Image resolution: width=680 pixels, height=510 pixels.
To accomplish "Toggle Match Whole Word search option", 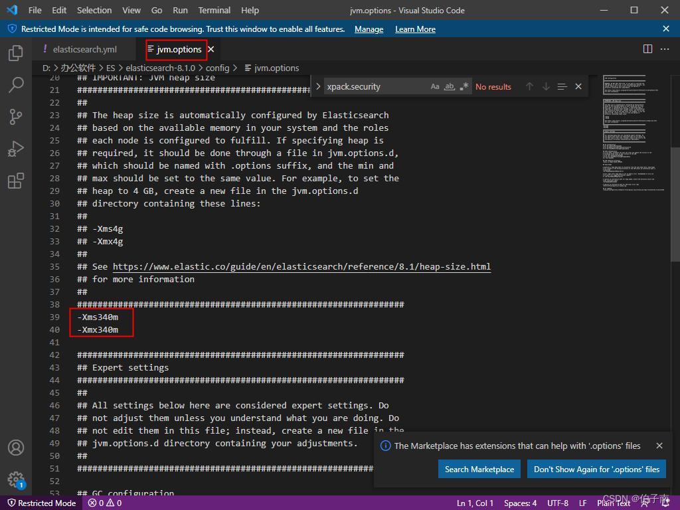I will (449, 86).
